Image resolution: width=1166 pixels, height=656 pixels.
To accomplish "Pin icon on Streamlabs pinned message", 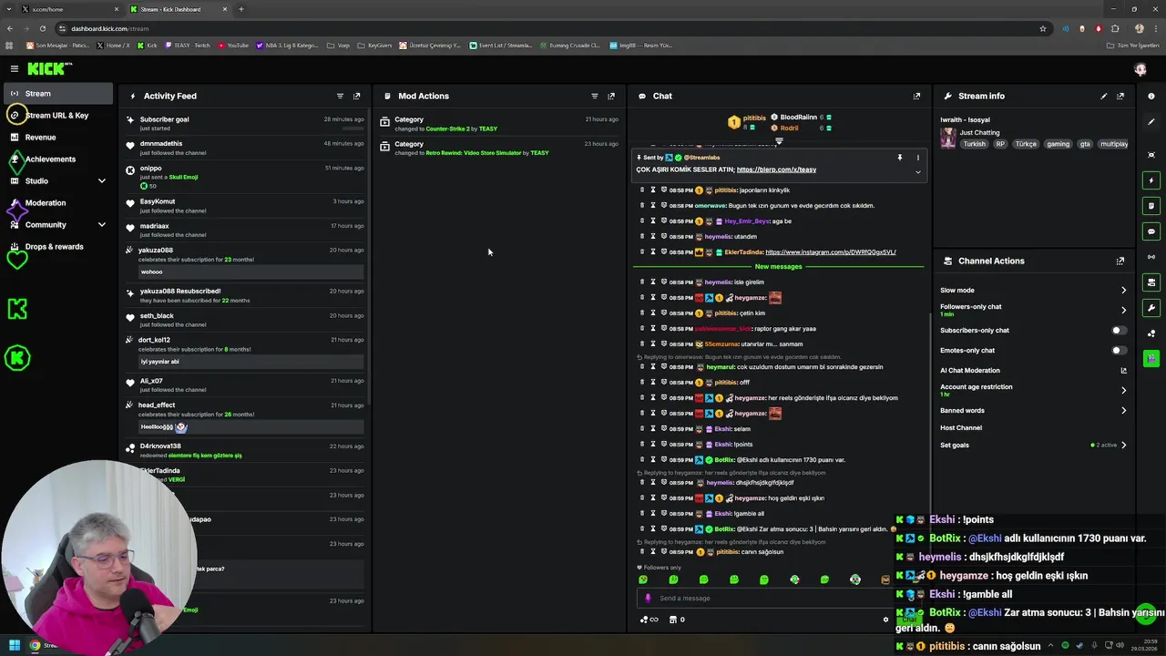I will 899,158.
